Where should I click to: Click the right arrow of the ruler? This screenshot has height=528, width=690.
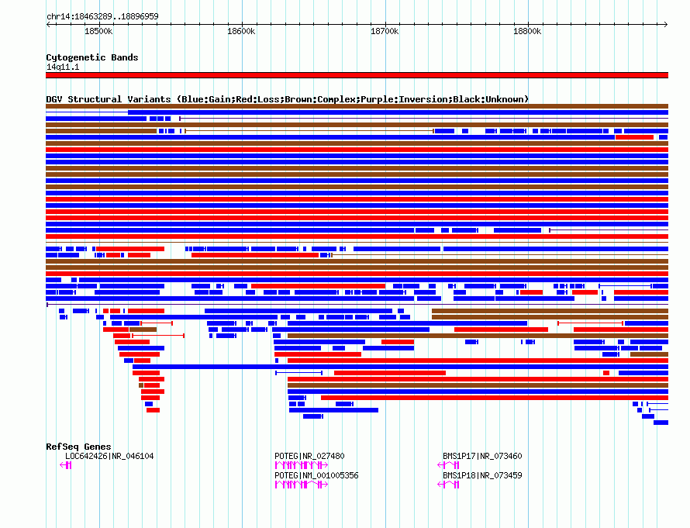pyautogui.click(x=666, y=24)
